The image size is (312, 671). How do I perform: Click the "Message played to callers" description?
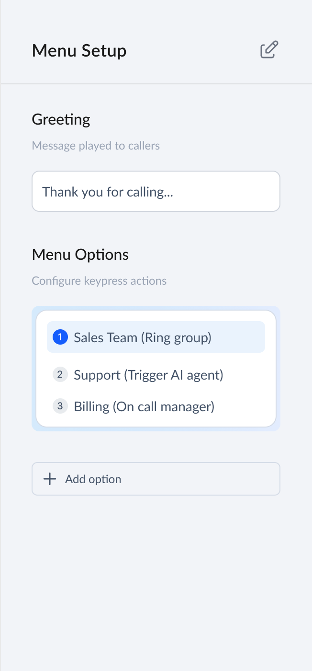point(96,145)
